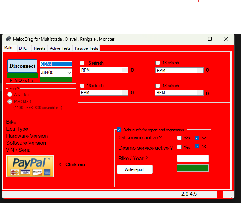Click the window resize grip in status bar
This screenshot has width=241, height=203.
231,196
